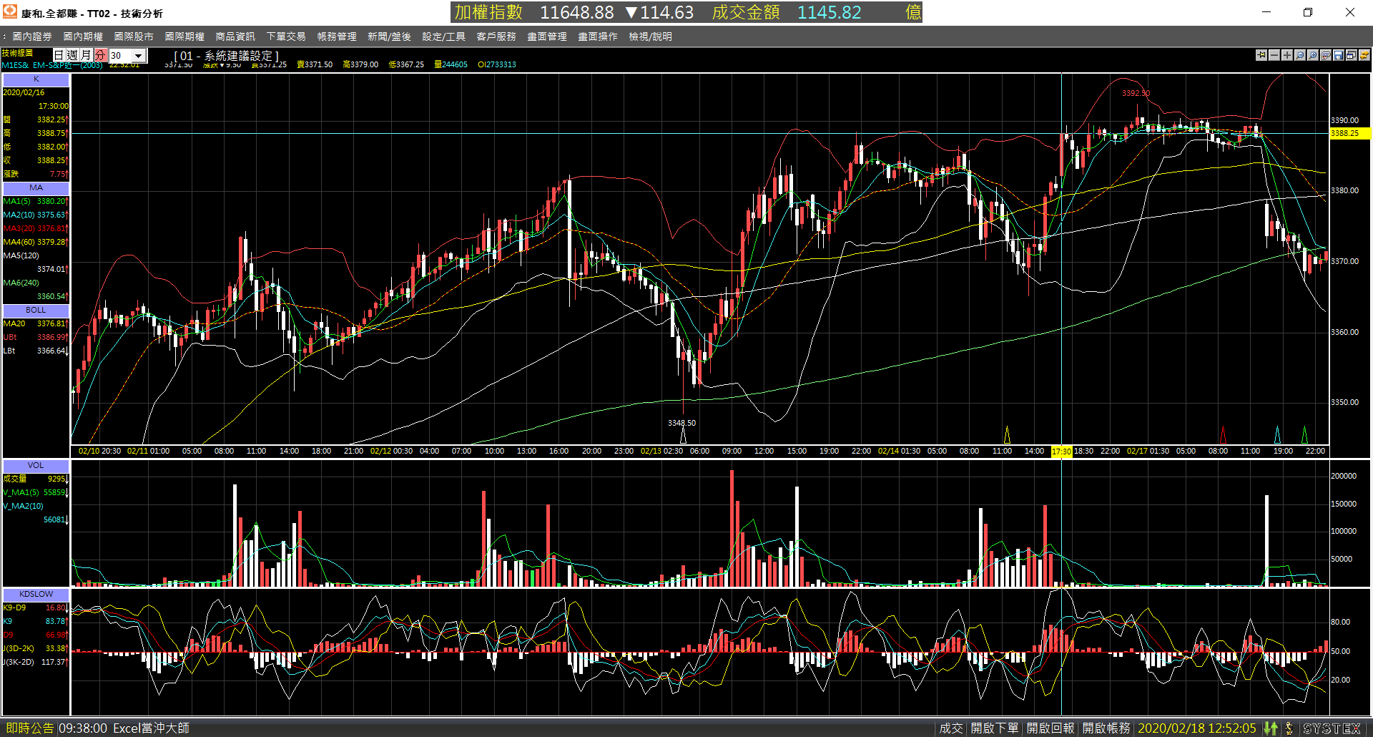This screenshot has width=1373, height=737.
Task: Click the 開啟下單 button
Action: point(995,728)
